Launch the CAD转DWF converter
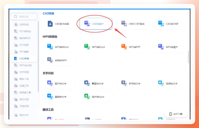This screenshot has width=199, height=128. click(x=170, y=24)
